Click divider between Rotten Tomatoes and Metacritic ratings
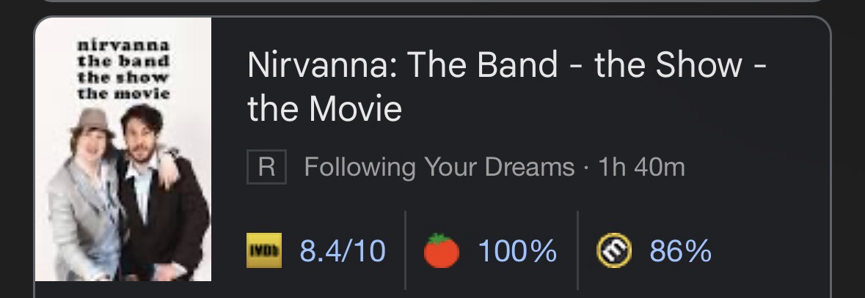Screen dimensions: 865x298 pyautogui.click(x=577, y=250)
